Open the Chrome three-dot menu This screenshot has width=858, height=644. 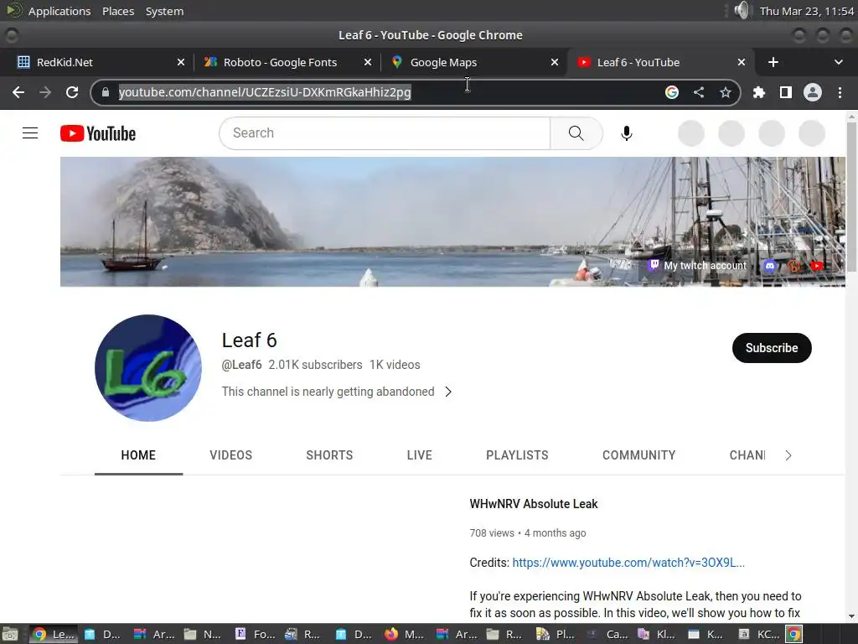[x=840, y=92]
